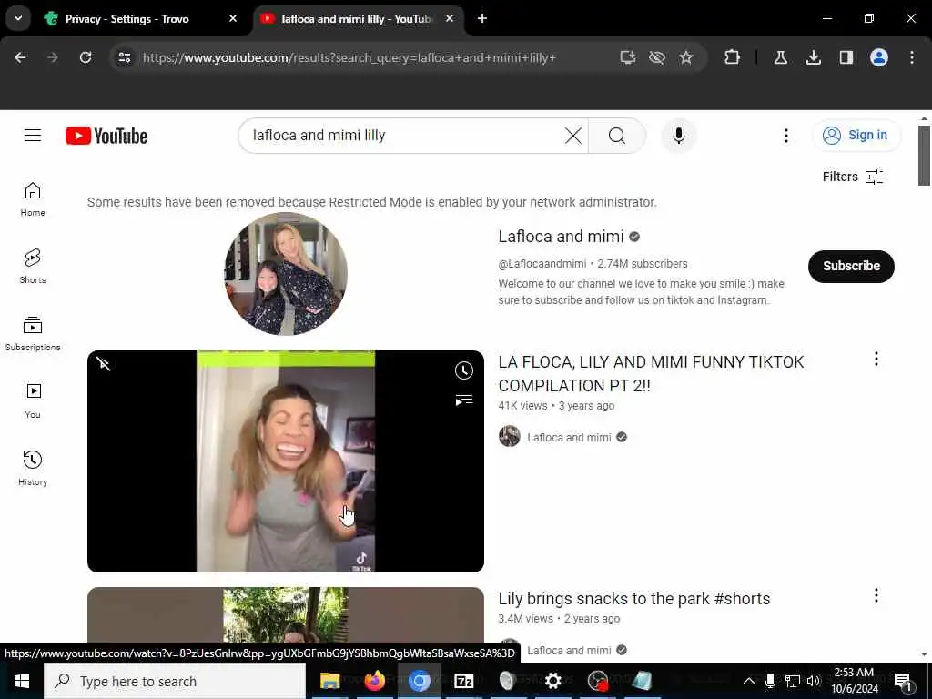Open the browser extensions puzzle icon
Viewport: 932px width, 699px height.
pyautogui.click(x=733, y=57)
